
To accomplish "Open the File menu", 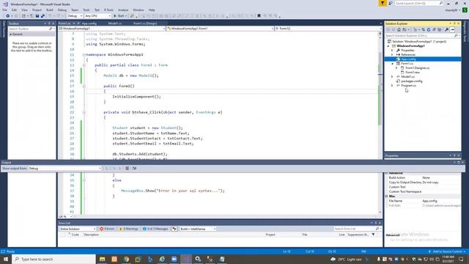I will 4,10.
